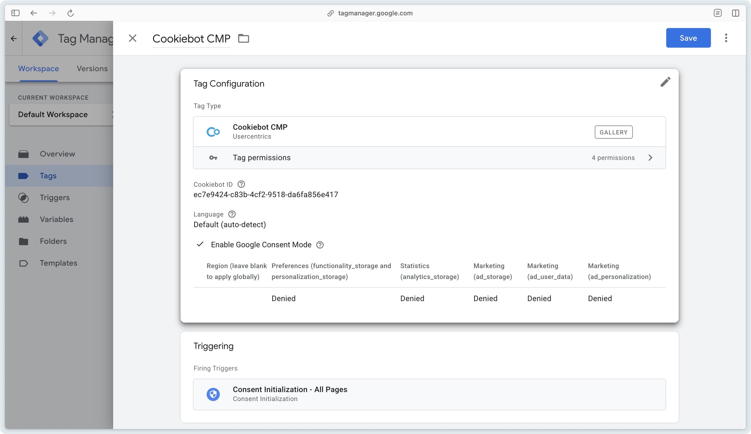Click the Cookiebot ID value ec7e9424-c83b-4cf2-9518-da6fa856e417

click(x=266, y=195)
